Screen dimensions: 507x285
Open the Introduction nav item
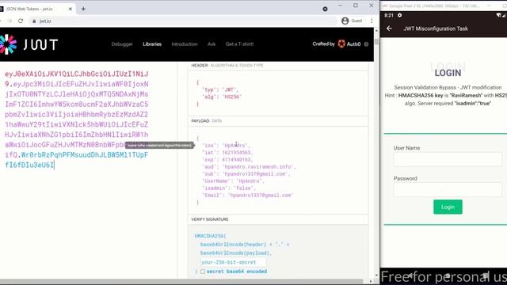pyautogui.click(x=185, y=44)
